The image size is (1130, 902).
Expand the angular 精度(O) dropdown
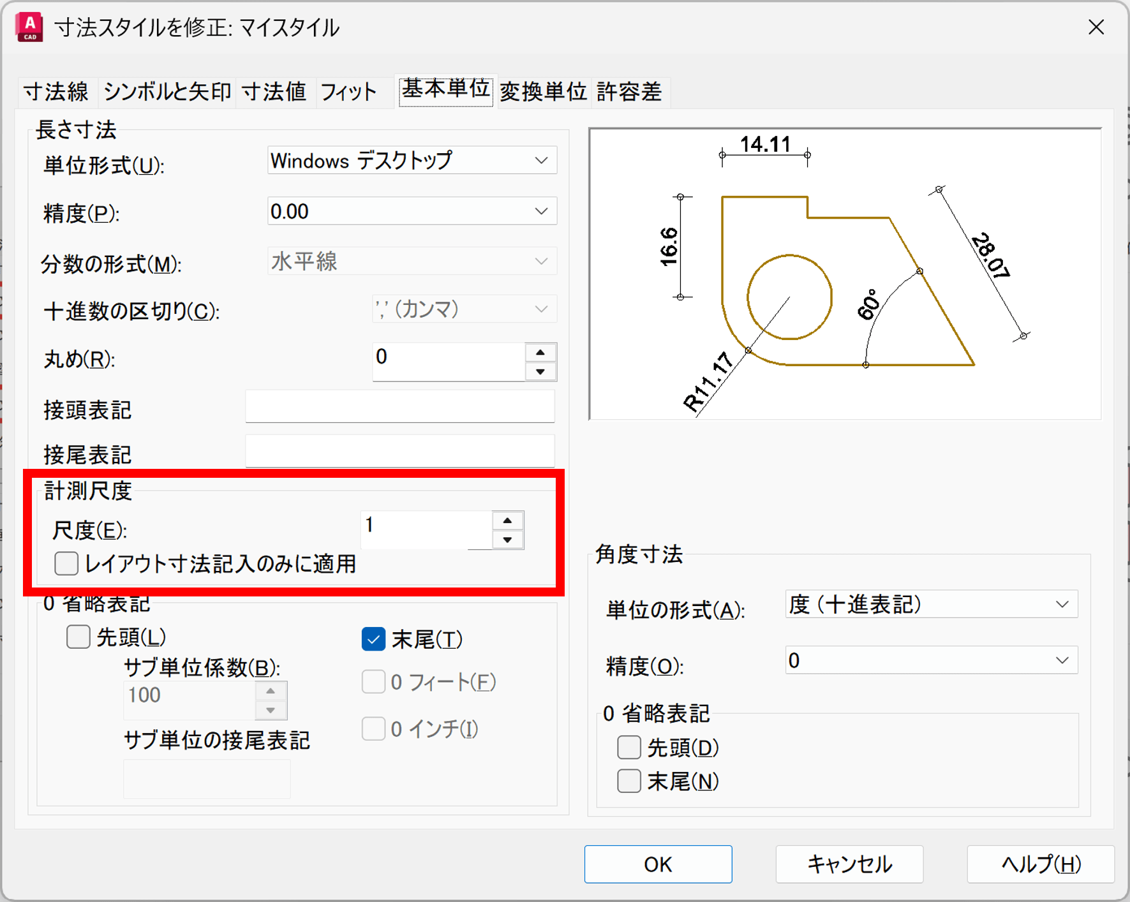tap(931, 661)
